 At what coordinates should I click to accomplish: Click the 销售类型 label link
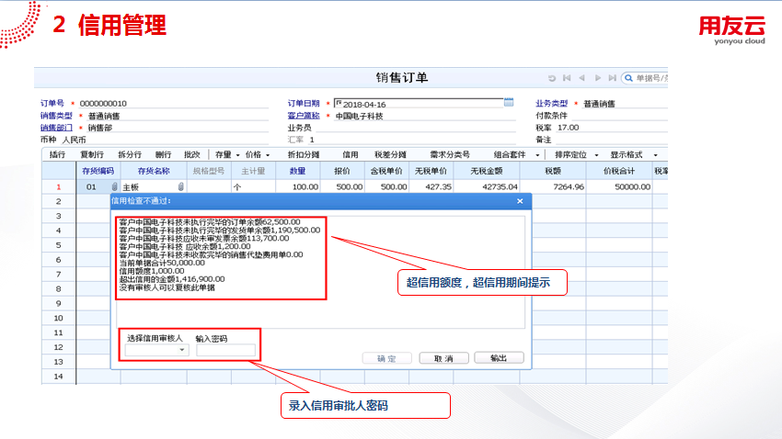point(56,116)
